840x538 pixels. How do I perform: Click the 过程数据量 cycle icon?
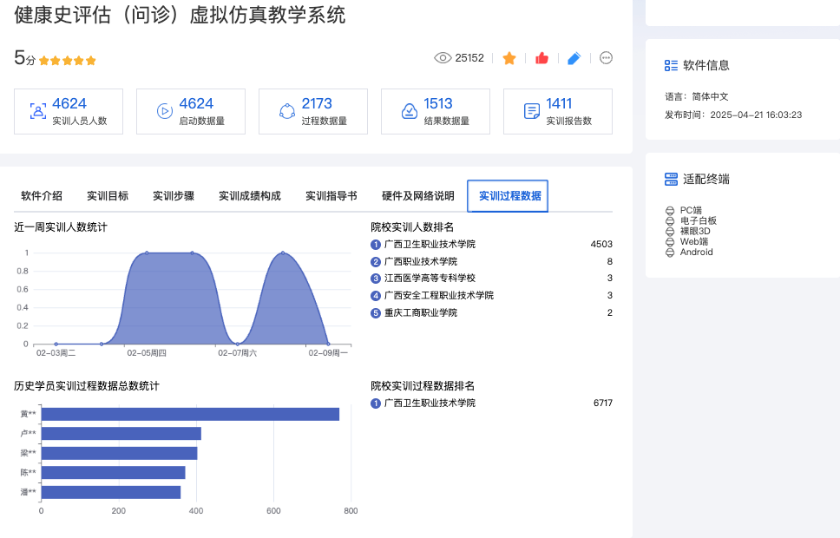287,111
